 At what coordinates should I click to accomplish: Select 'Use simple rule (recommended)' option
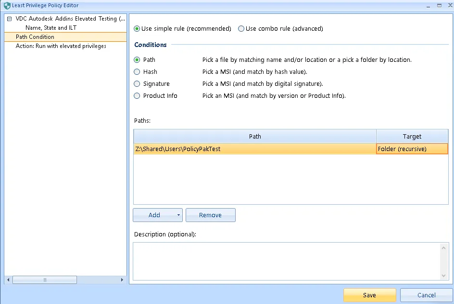(137, 29)
